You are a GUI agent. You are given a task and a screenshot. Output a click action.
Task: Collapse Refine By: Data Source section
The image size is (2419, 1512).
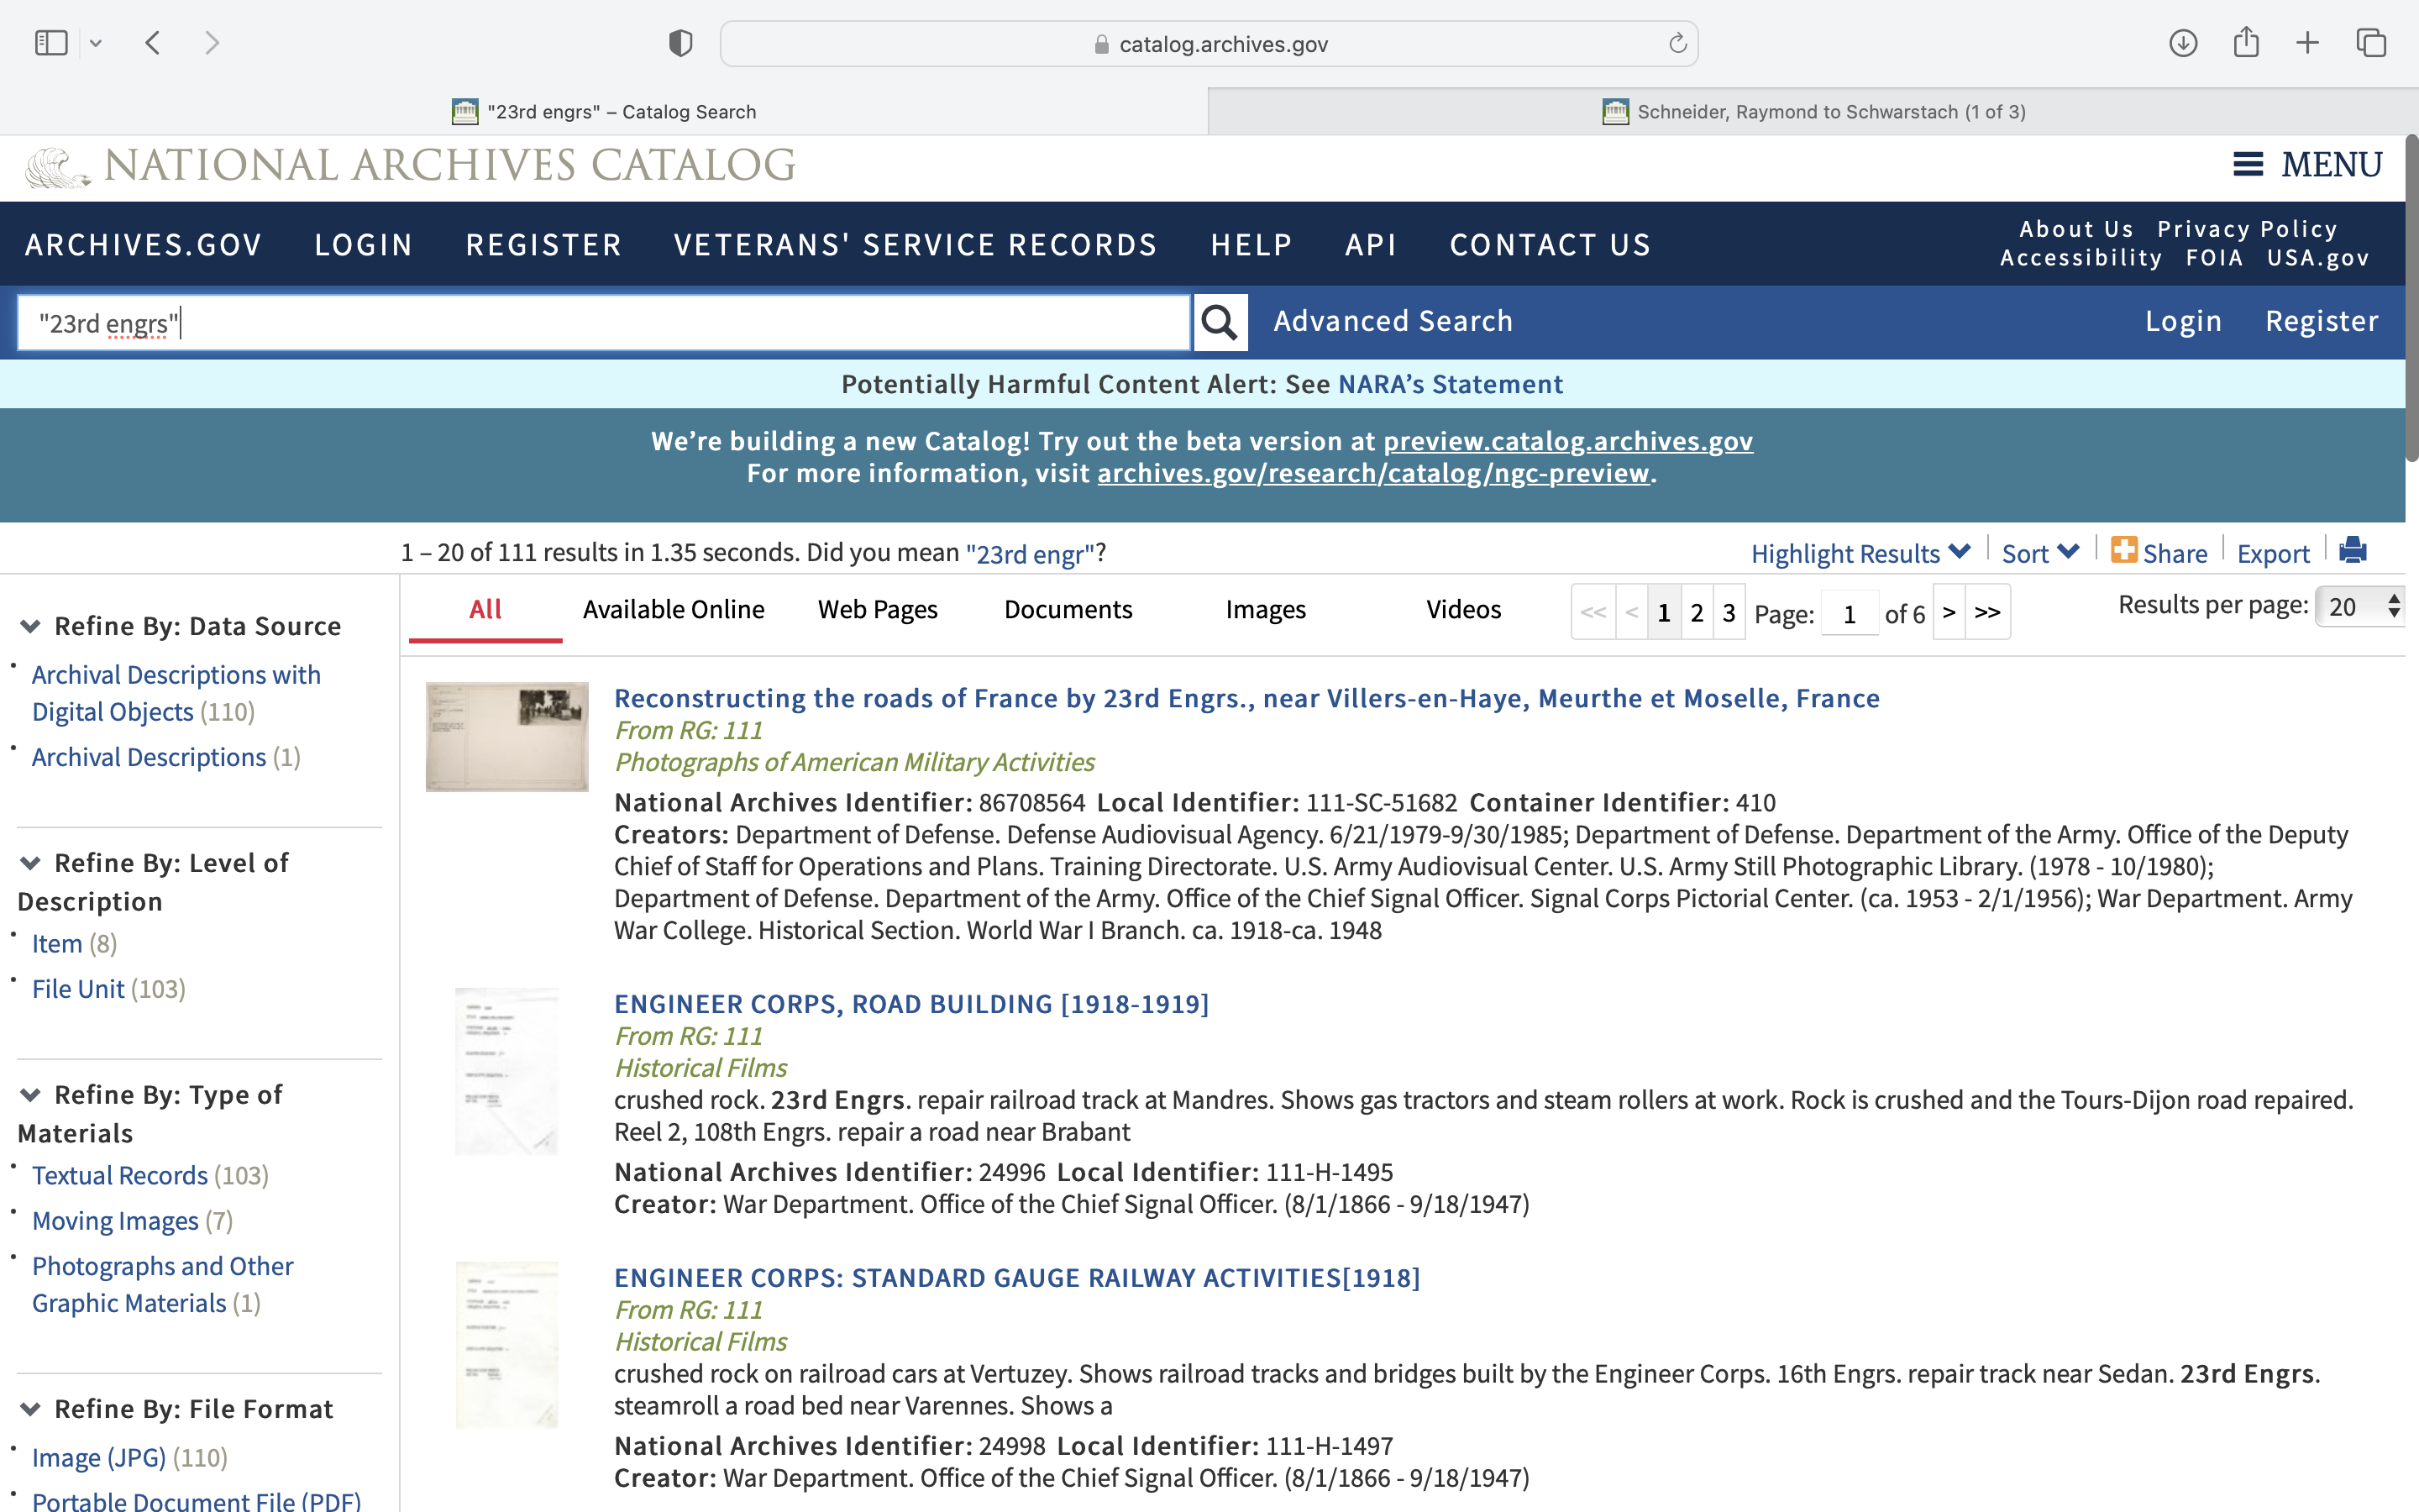[x=30, y=626]
